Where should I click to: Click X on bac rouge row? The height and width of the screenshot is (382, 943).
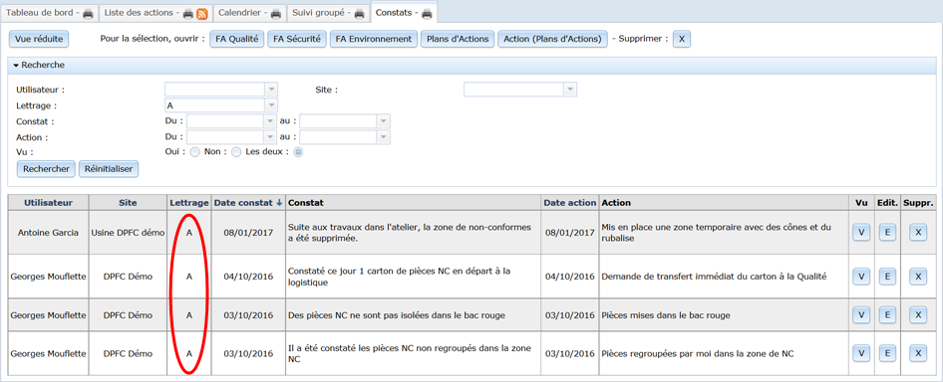coord(918,314)
